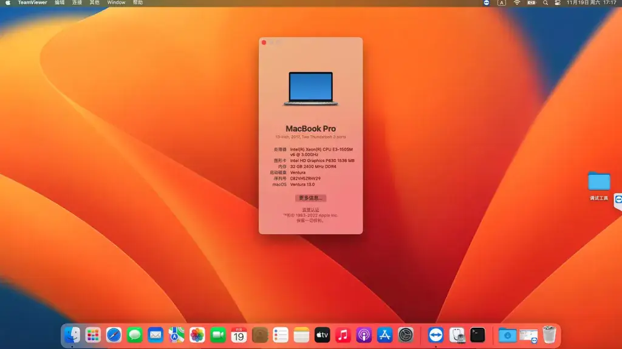Open Disk Utility from the dock
Viewport: 622px width, 349px height.
[457, 335]
